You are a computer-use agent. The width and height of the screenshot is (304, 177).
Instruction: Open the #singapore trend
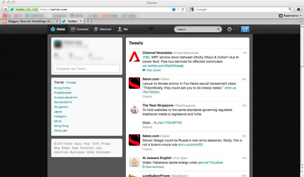point(61,107)
